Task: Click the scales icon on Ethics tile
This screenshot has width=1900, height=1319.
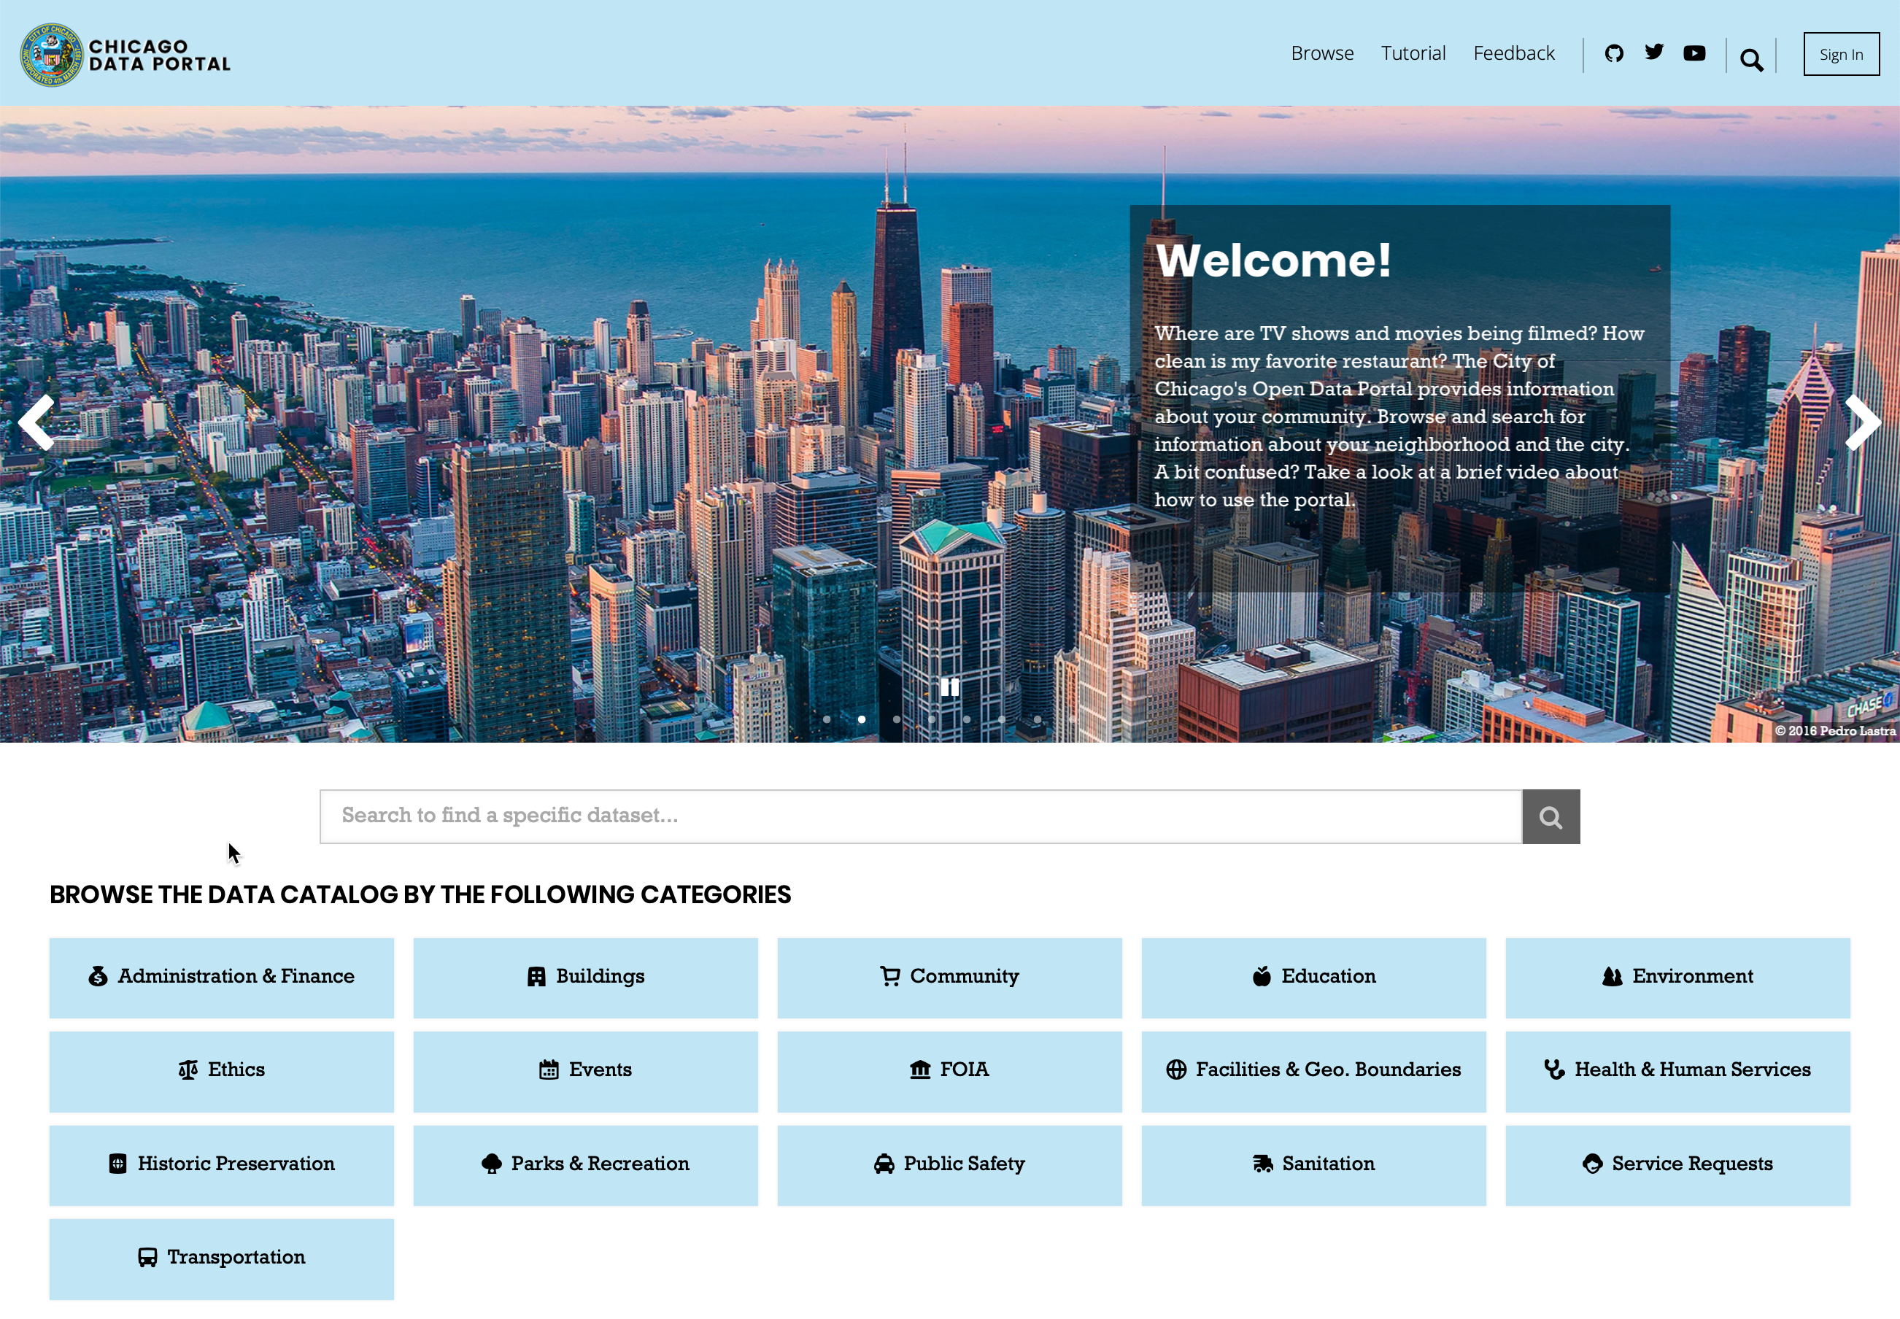Action: pos(188,1069)
